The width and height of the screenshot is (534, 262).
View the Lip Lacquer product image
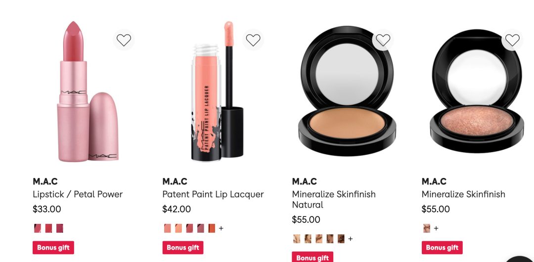(217, 91)
